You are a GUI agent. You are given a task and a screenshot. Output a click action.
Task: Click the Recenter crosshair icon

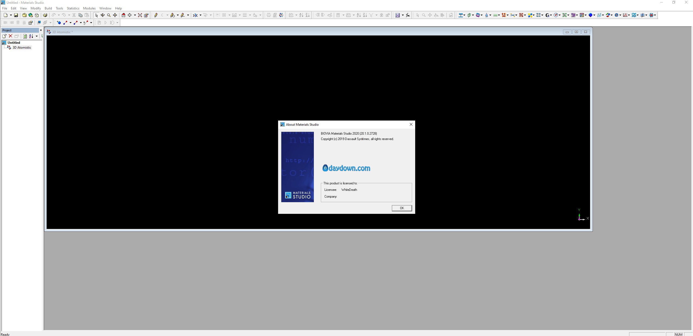(130, 15)
